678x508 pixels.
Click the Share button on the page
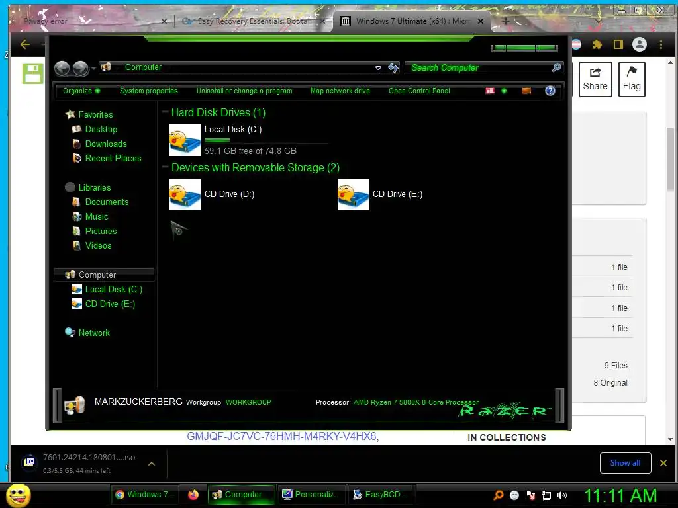(595, 79)
